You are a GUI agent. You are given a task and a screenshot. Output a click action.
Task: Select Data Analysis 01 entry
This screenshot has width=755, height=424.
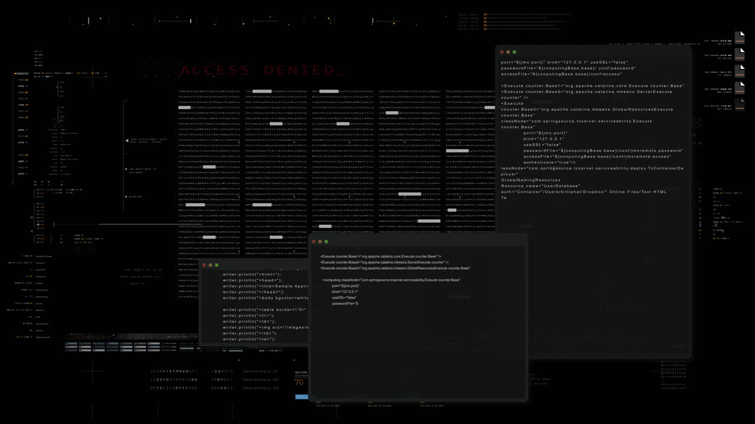coord(260,372)
